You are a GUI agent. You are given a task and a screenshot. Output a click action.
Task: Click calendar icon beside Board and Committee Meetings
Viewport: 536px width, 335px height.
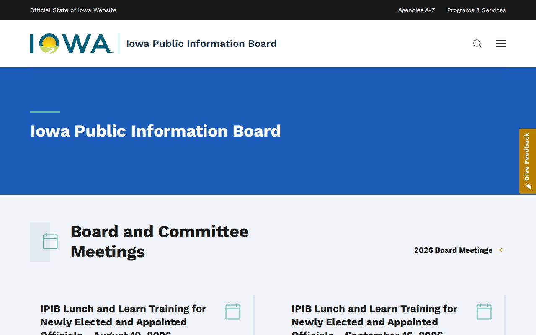coord(50,241)
